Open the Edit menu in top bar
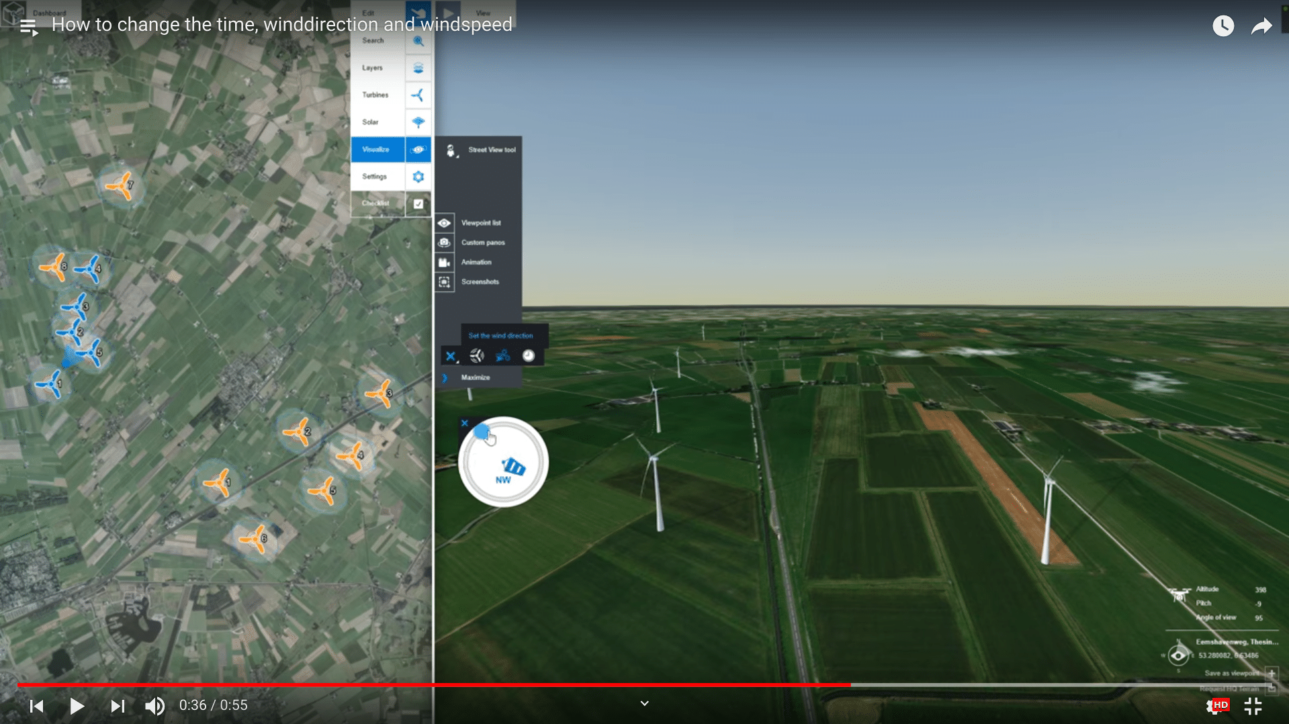 click(x=368, y=13)
